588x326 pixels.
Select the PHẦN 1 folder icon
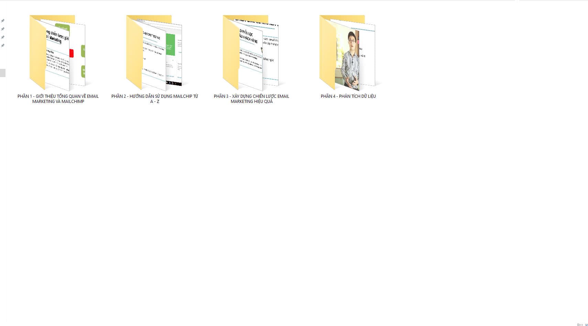pyautogui.click(x=57, y=53)
